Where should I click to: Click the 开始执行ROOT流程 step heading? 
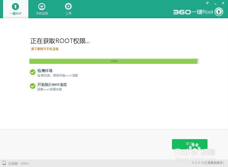(52, 85)
